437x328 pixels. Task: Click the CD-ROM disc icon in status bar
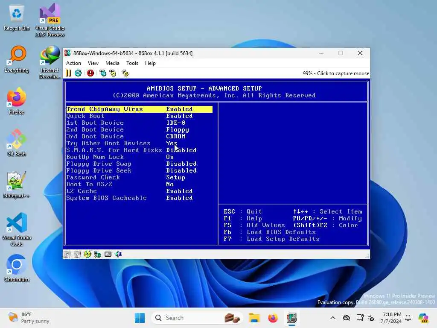click(87, 254)
